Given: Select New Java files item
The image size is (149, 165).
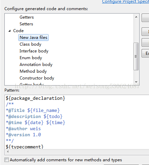Looking at the screenshot, I should (x=33, y=38).
